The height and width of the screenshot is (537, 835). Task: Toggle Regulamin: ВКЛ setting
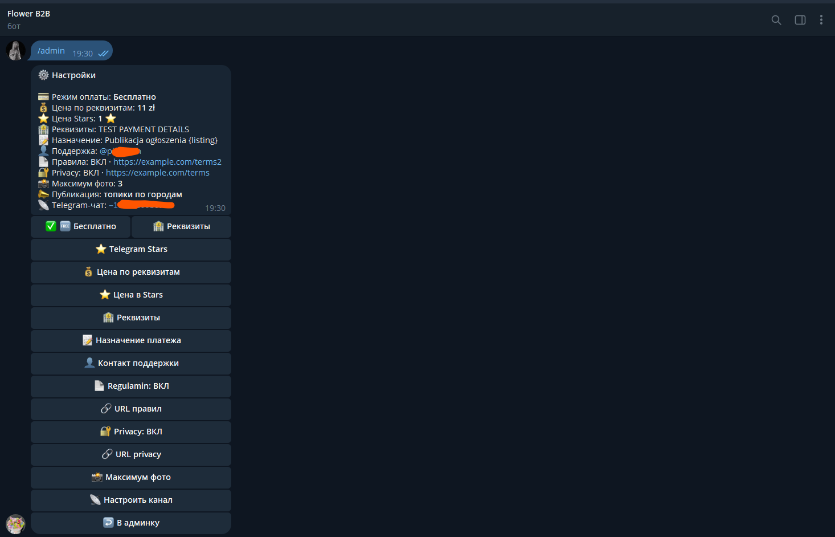pos(131,386)
